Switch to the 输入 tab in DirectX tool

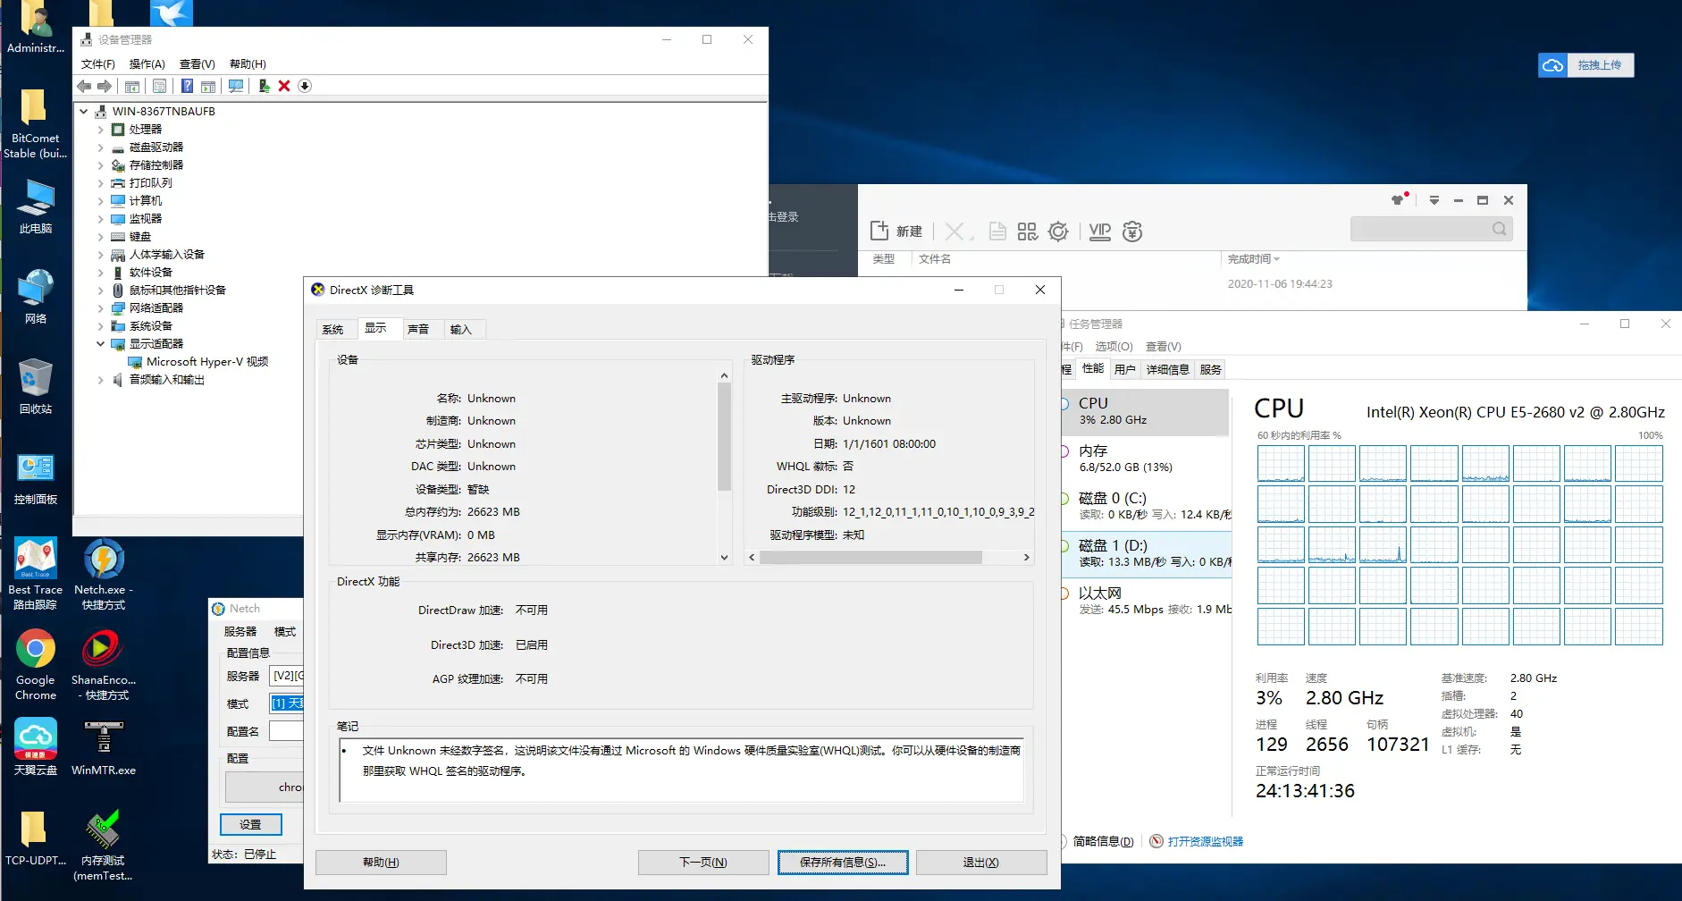(x=460, y=329)
